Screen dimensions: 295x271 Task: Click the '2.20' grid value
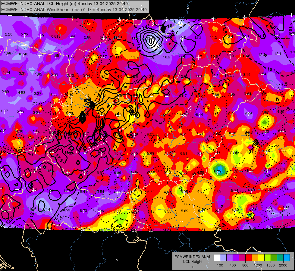tap(8, 34)
